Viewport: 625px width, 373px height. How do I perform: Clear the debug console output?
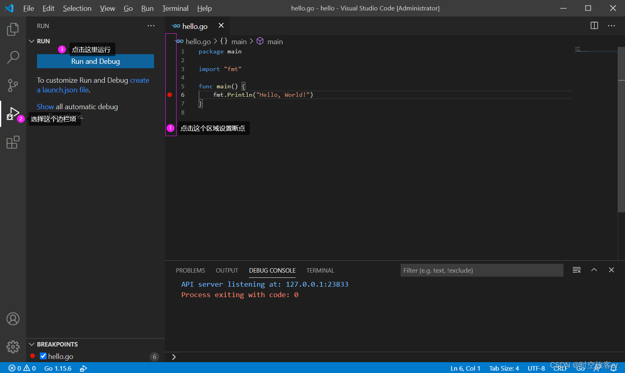coord(577,270)
